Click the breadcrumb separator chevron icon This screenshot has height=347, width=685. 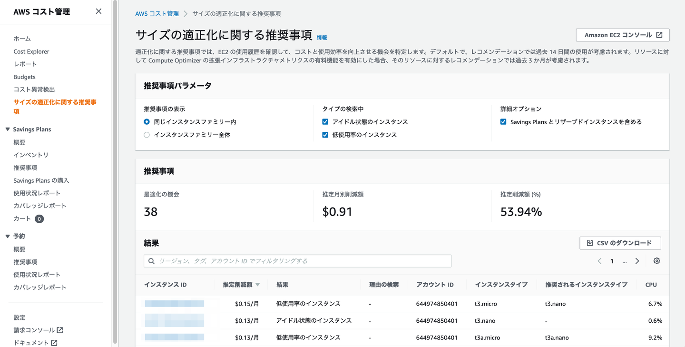click(186, 14)
